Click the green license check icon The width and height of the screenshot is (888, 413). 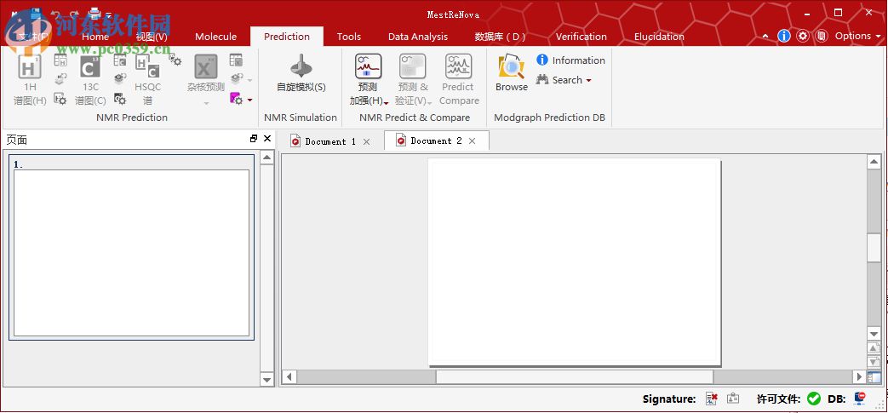click(x=814, y=399)
